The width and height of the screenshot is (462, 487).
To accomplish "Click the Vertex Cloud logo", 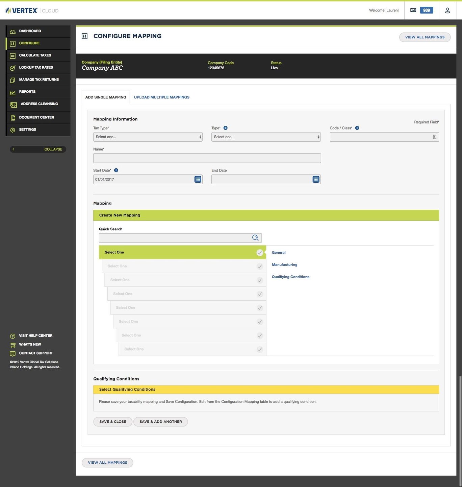I will [32, 10].
